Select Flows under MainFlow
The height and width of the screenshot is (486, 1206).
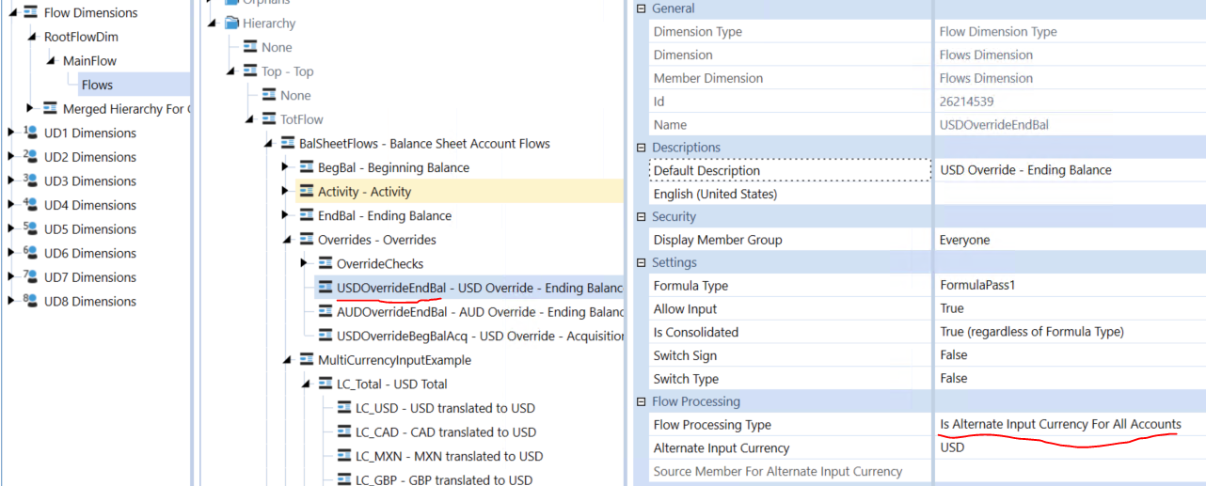click(x=97, y=85)
